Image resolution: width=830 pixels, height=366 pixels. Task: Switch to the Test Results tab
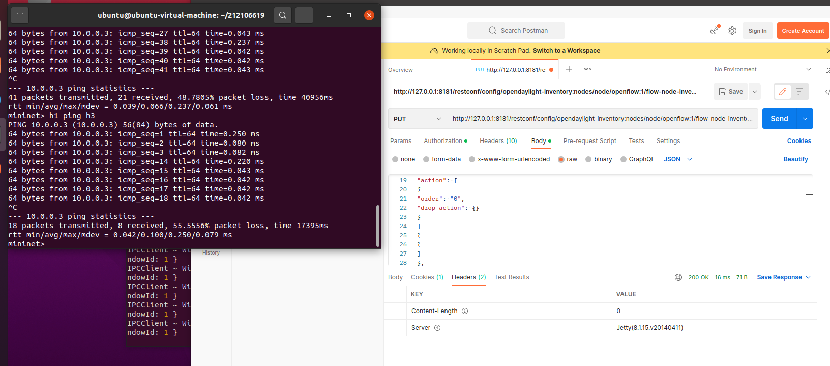coord(512,277)
